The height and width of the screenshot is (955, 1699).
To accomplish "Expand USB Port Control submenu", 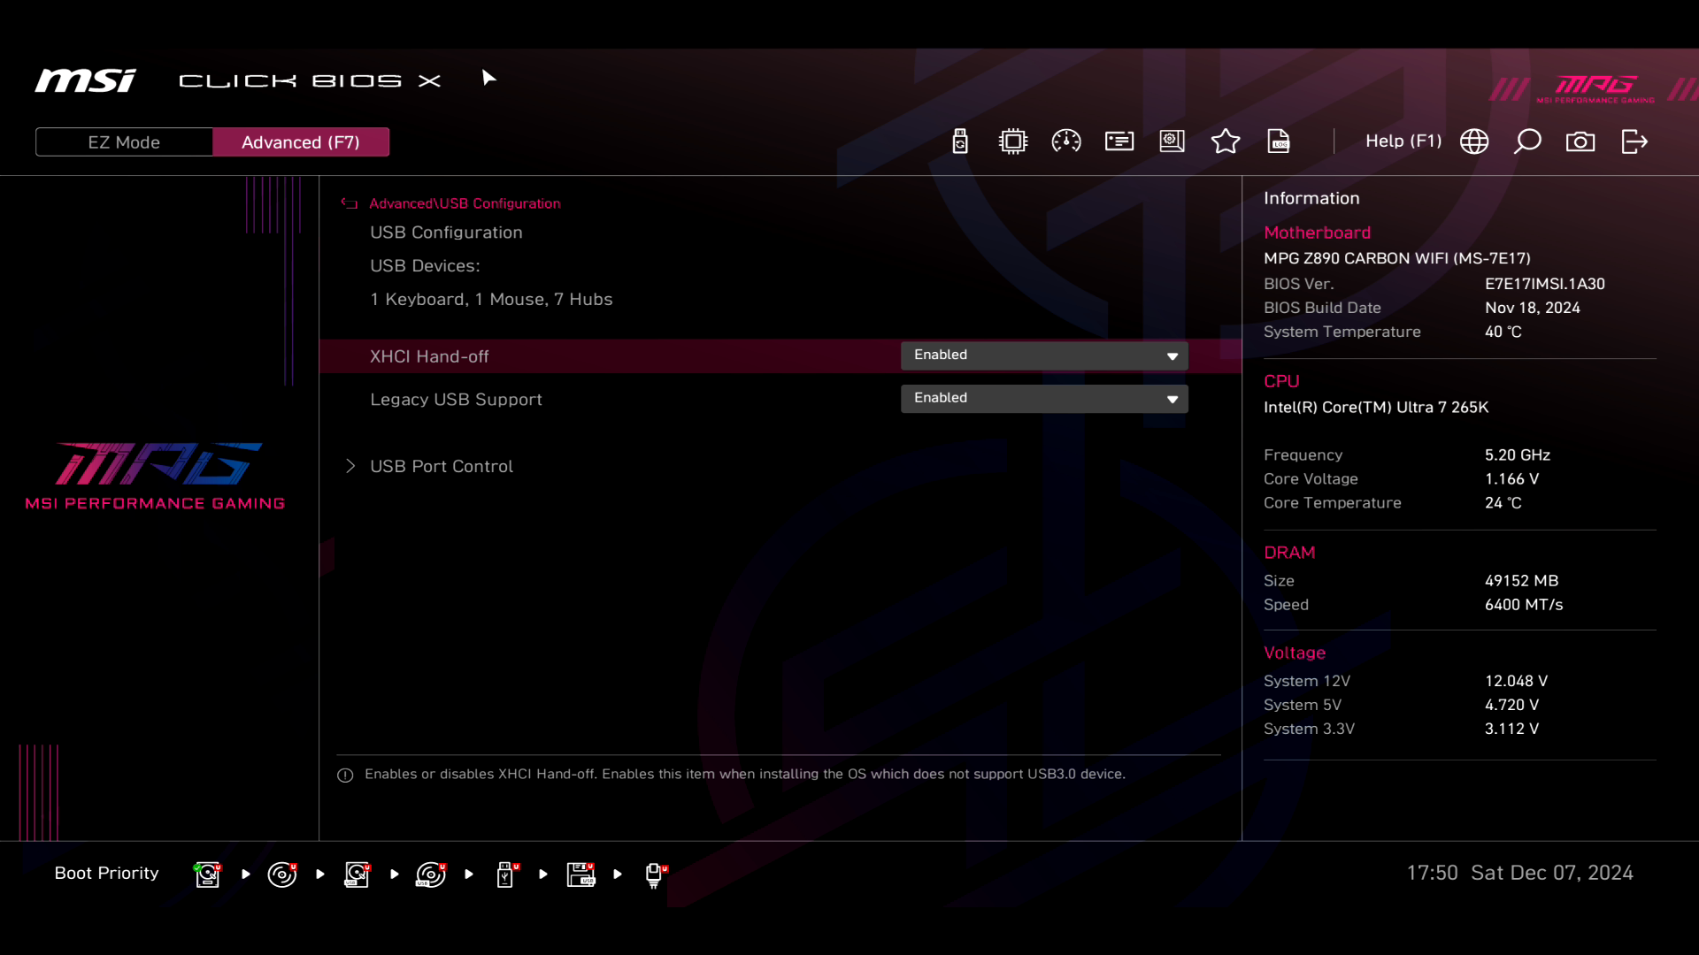I will pyautogui.click(x=441, y=466).
